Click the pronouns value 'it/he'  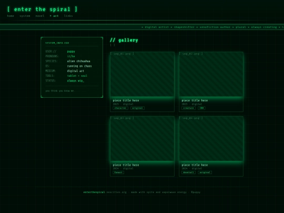click(x=71, y=56)
